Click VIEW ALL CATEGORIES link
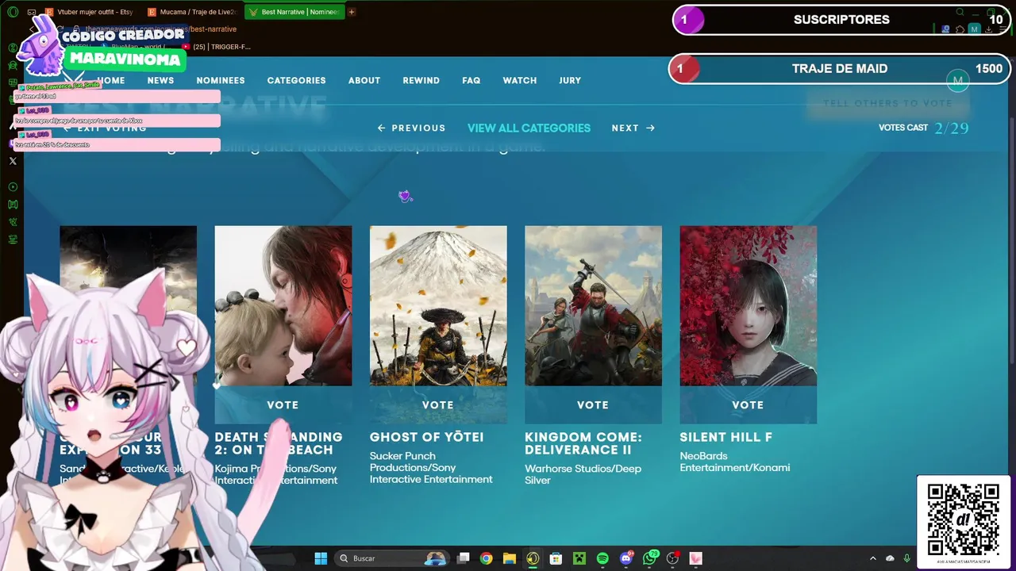Image resolution: width=1016 pixels, height=571 pixels. point(529,128)
